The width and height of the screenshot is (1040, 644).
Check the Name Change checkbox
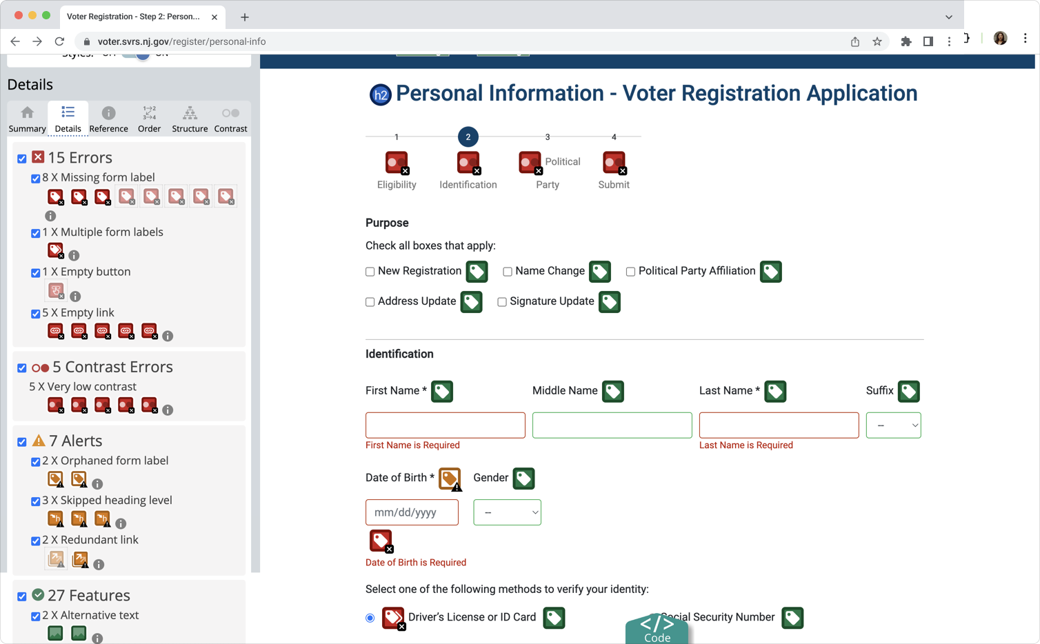click(x=507, y=272)
